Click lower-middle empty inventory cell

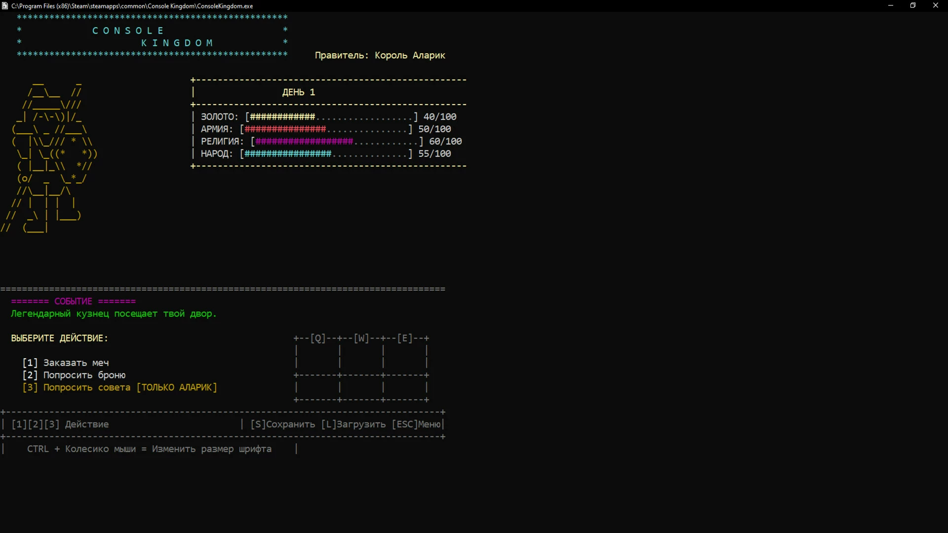361,387
